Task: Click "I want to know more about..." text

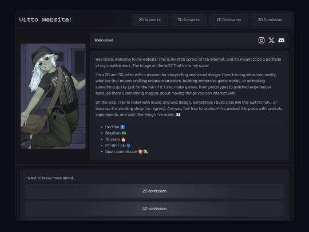Action: click(x=51, y=178)
